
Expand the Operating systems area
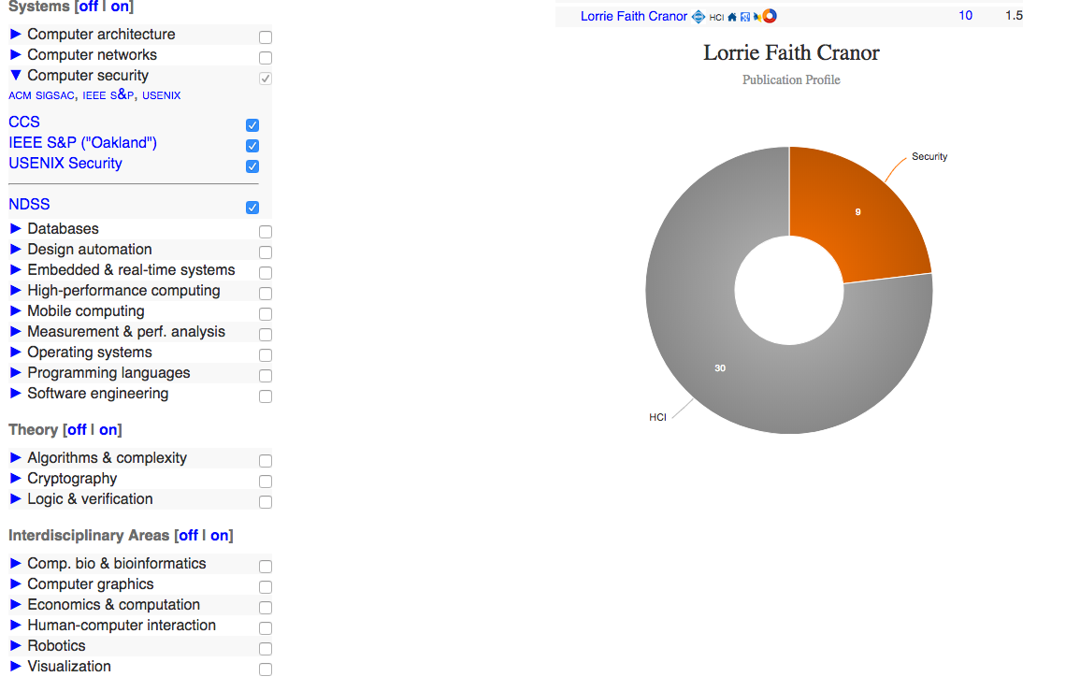[15, 353]
